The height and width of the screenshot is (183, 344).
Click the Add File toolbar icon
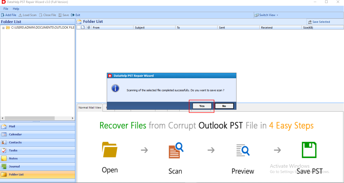3,15
